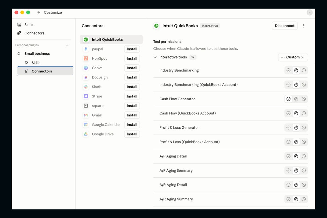Install the HubSpot connector
Screen dimensions: 327x218
[132, 59]
